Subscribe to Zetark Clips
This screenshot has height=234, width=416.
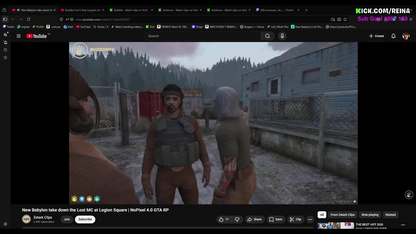click(85, 219)
